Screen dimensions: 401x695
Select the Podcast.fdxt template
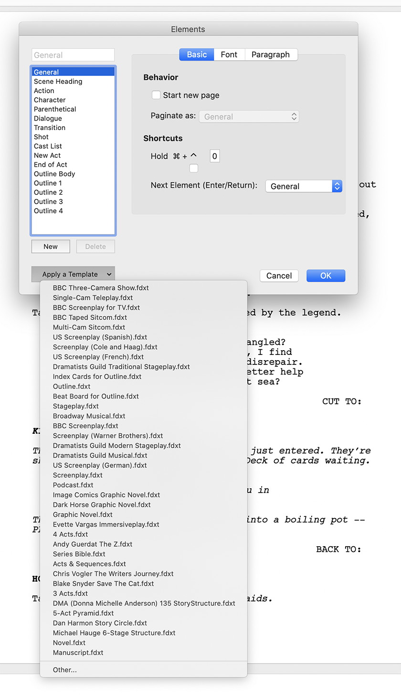tap(73, 485)
